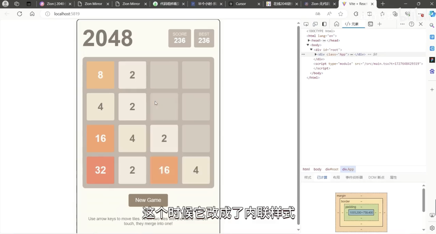This screenshot has width=436, height=234.
Task: Add this page to favorites star
Action: tap(341, 14)
